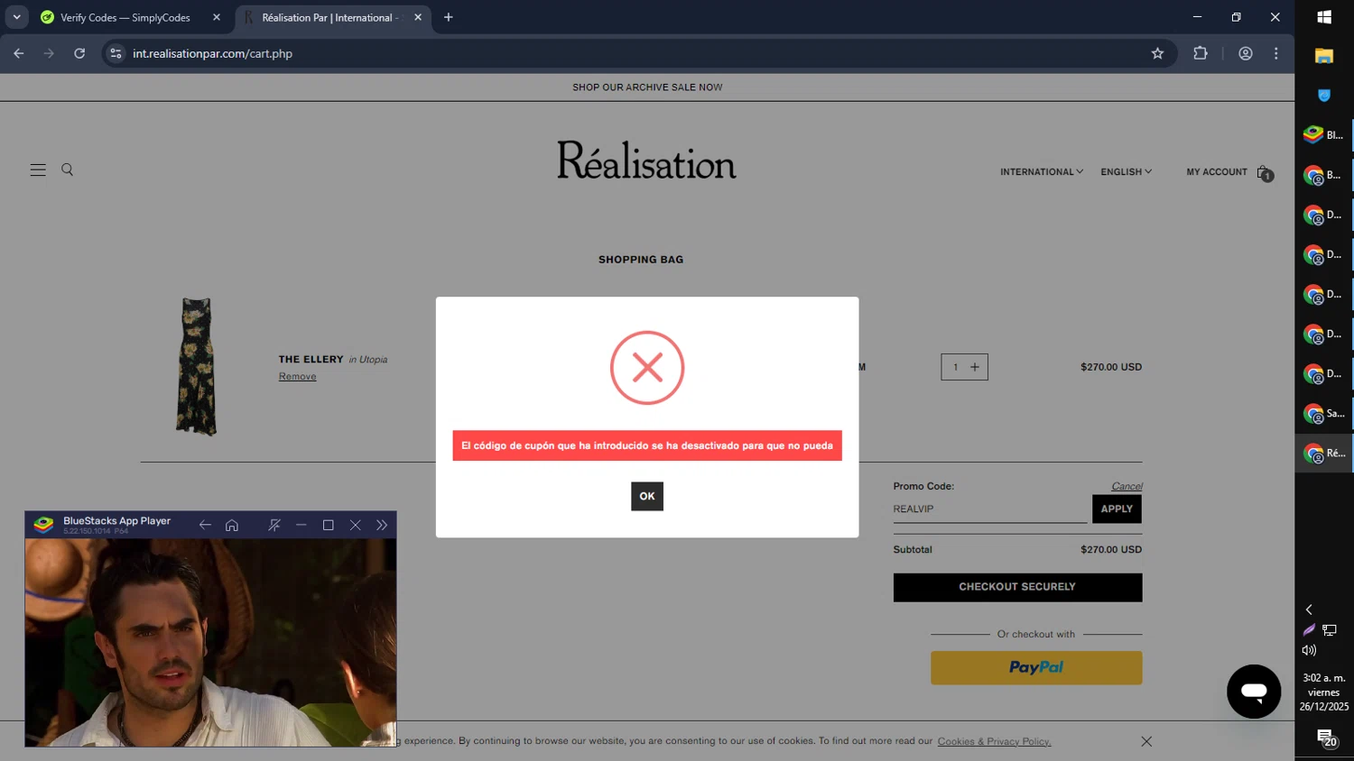Open the Windows Start button
The width and height of the screenshot is (1354, 761).
(x=1324, y=17)
